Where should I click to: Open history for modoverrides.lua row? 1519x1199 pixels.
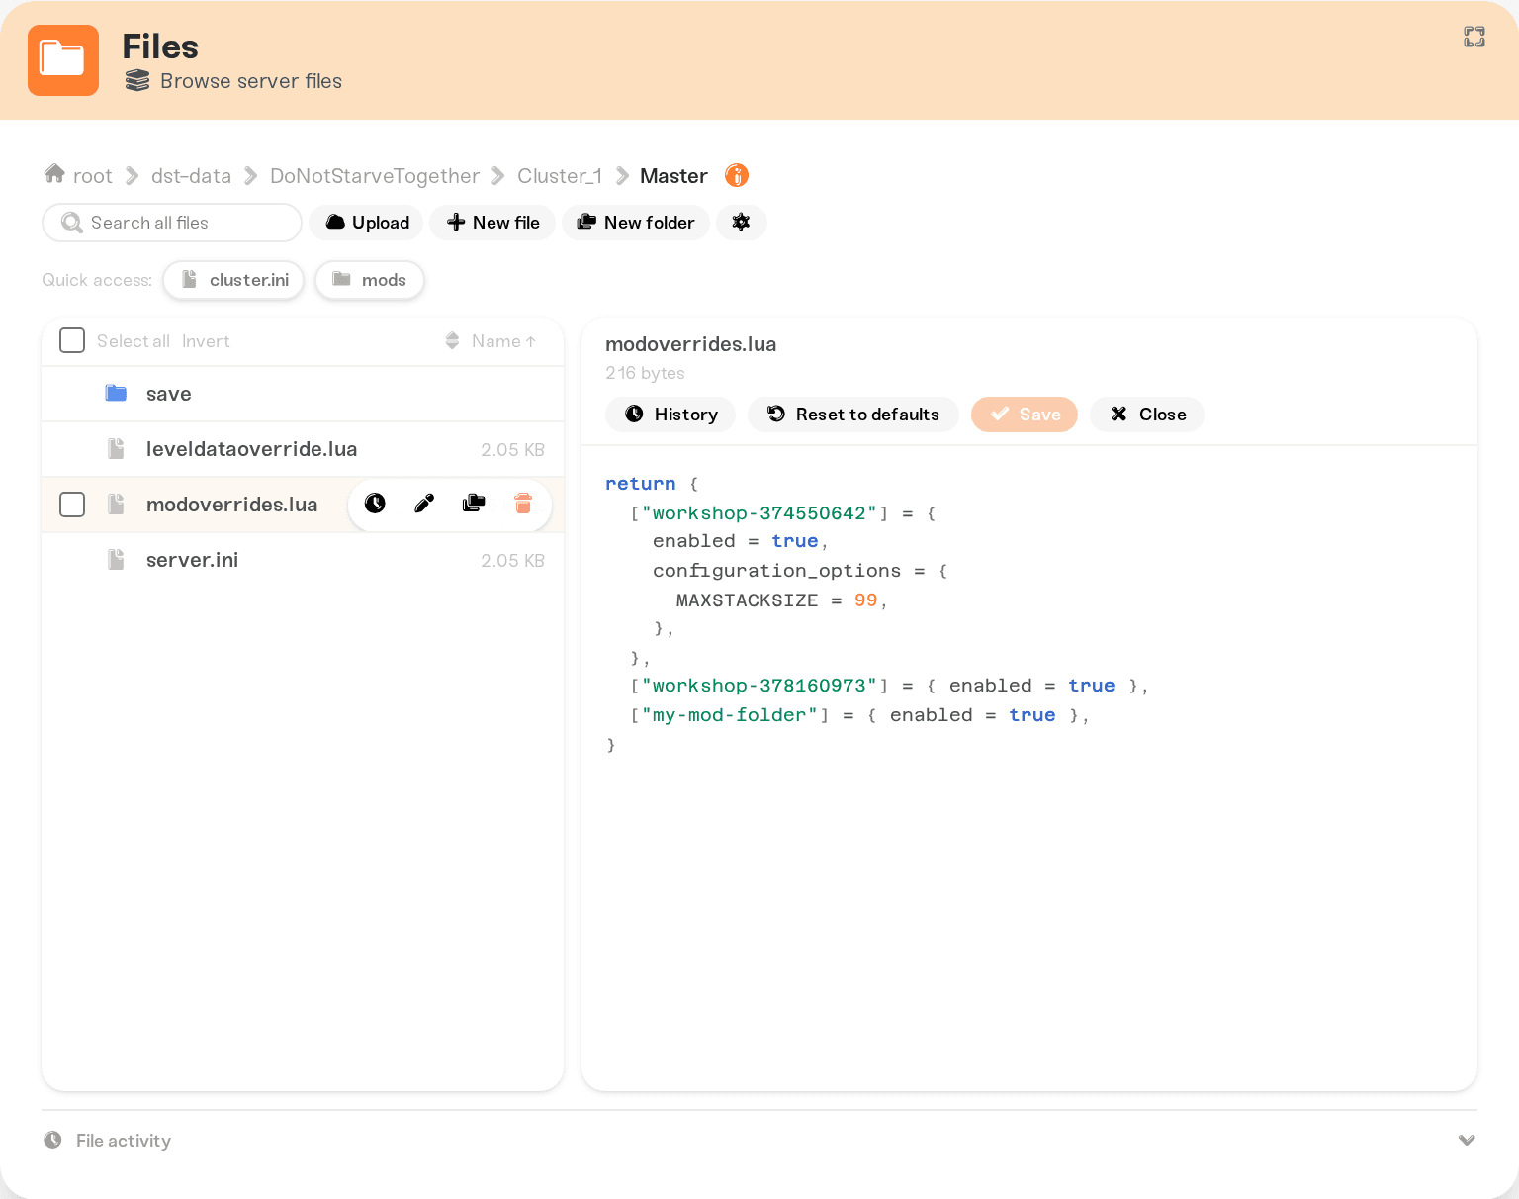click(x=375, y=504)
